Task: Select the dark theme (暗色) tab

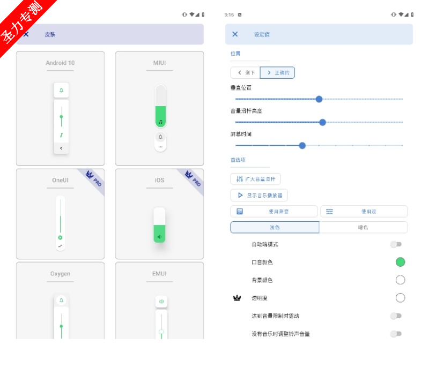Action: [x=363, y=227]
